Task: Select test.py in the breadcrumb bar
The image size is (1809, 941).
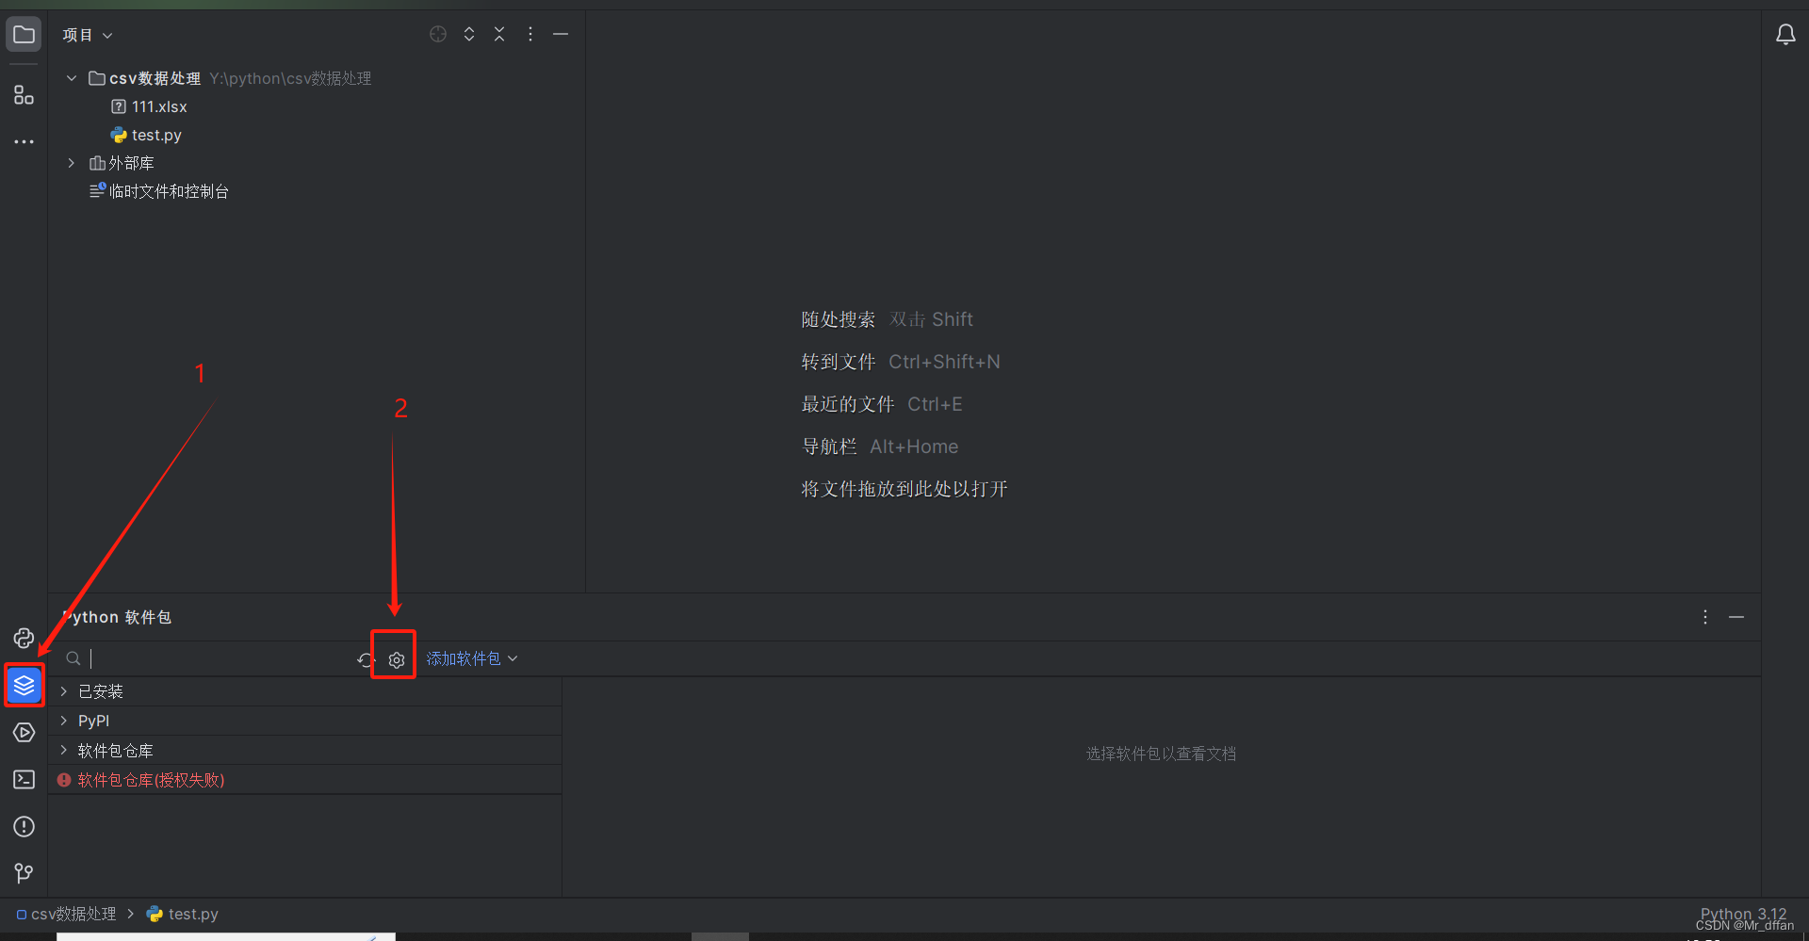Action: coord(191,913)
